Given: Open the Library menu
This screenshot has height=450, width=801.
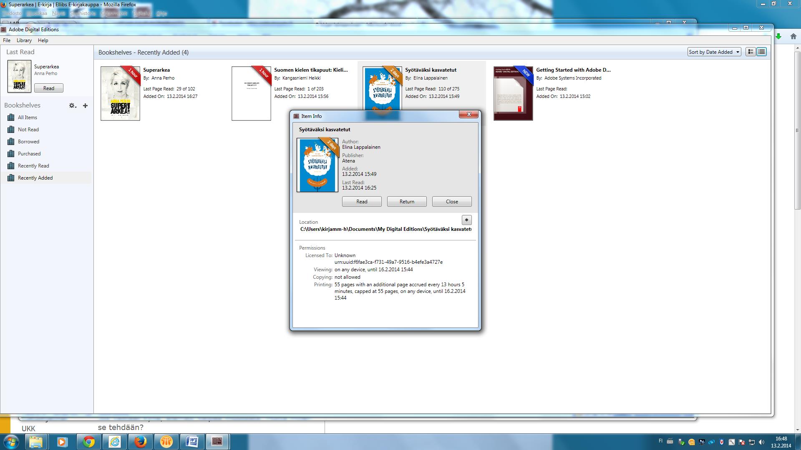Looking at the screenshot, I should 24,40.
